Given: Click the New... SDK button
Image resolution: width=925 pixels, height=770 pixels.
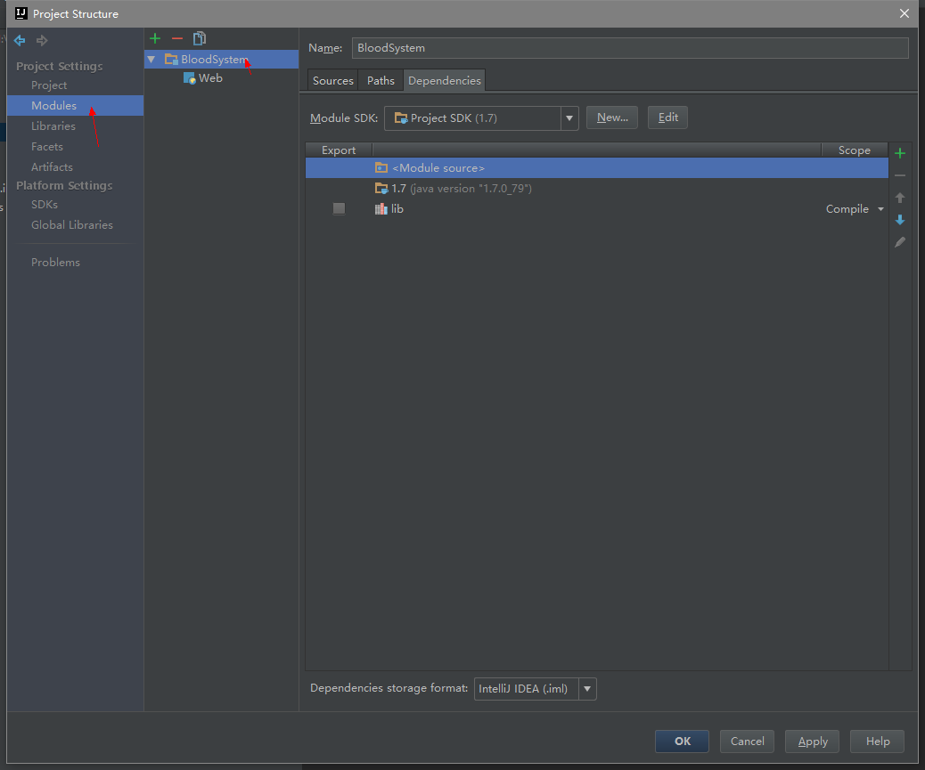Looking at the screenshot, I should point(611,118).
